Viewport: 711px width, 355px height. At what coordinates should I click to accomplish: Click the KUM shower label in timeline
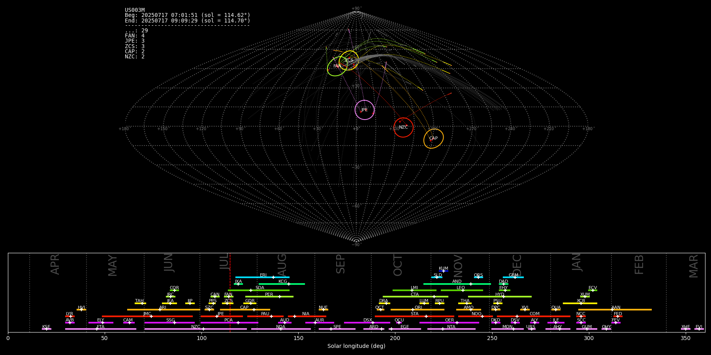click(444, 269)
